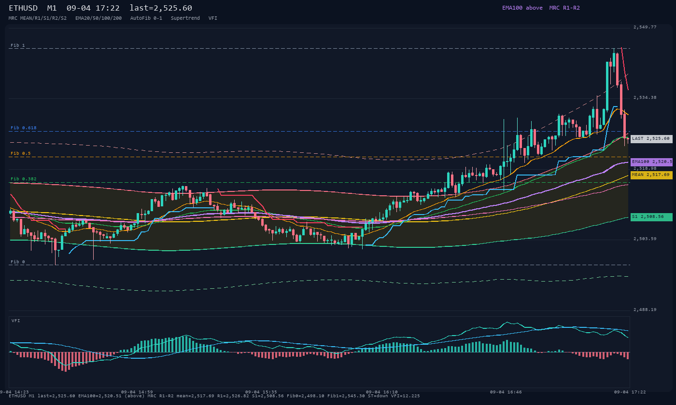Screen dimensions: 676x405
Task: Click the purple "EMA100 above" header status
Action: [x=522, y=8]
